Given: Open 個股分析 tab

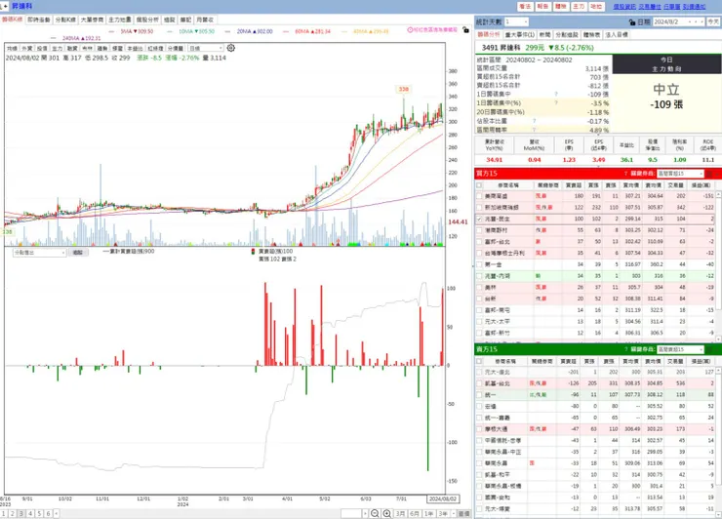Looking at the screenshot, I should 147,20.
